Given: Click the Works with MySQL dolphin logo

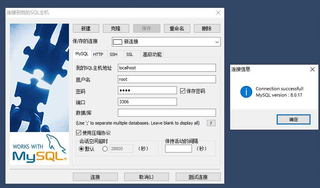Looking at the screenshot, I should pyautogui.click(x=39, y=149).
